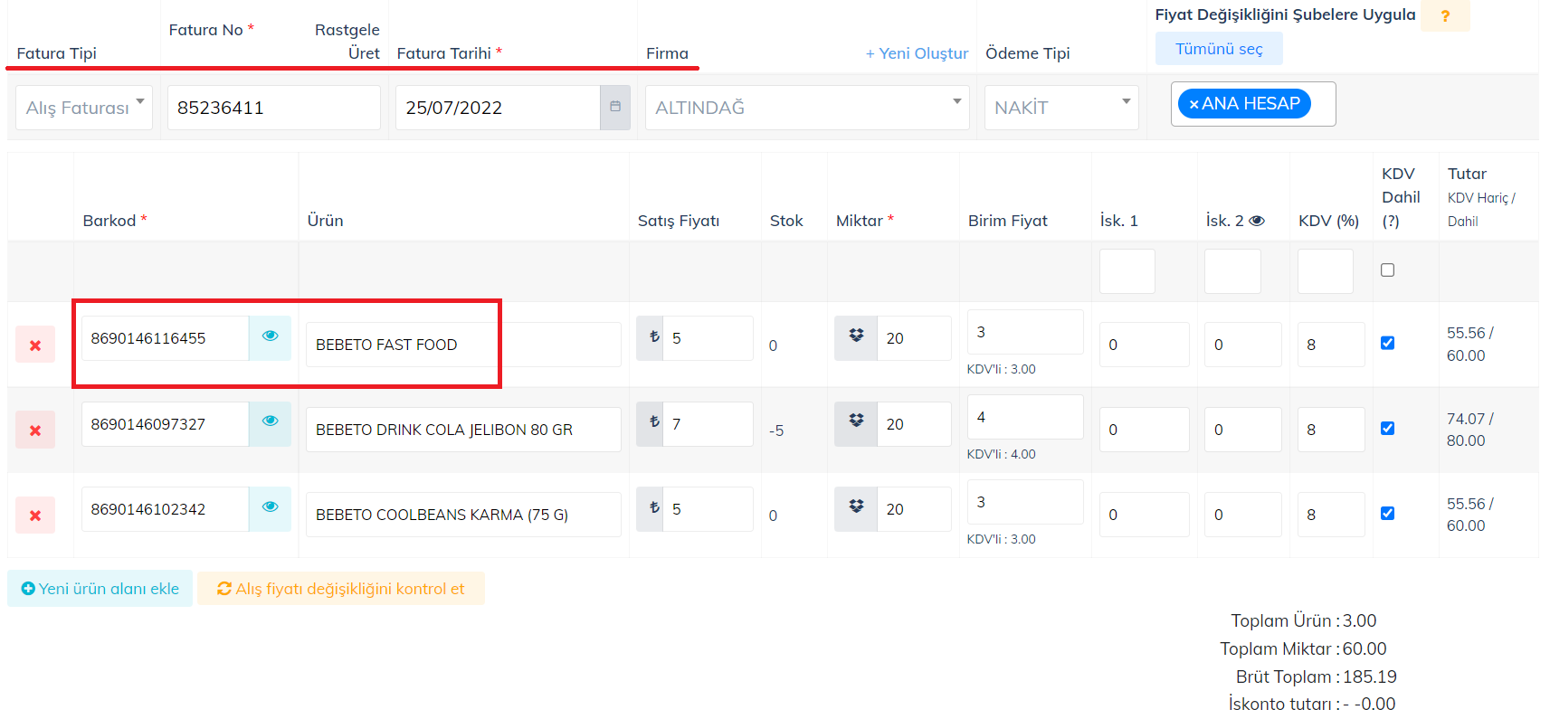1550x719 pixels.
Task: Click quantity box icon for COOLBEANS KARMA
Action: tap(856, 508)
